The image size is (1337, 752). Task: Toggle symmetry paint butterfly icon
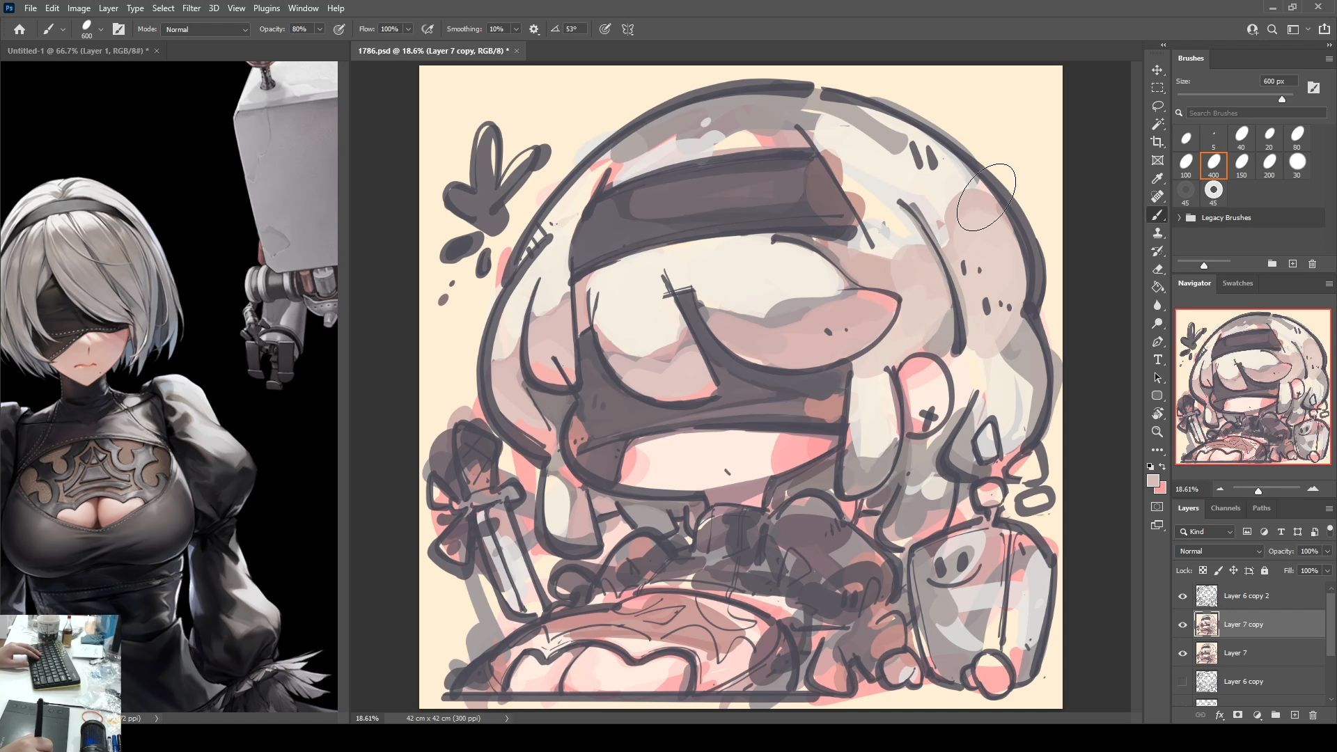[x=628, y=29]
